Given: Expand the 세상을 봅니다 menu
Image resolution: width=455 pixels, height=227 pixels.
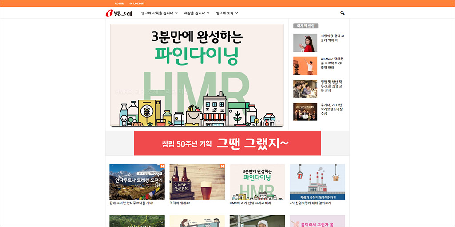Looking at the screenshot, I should pos(196,13).
